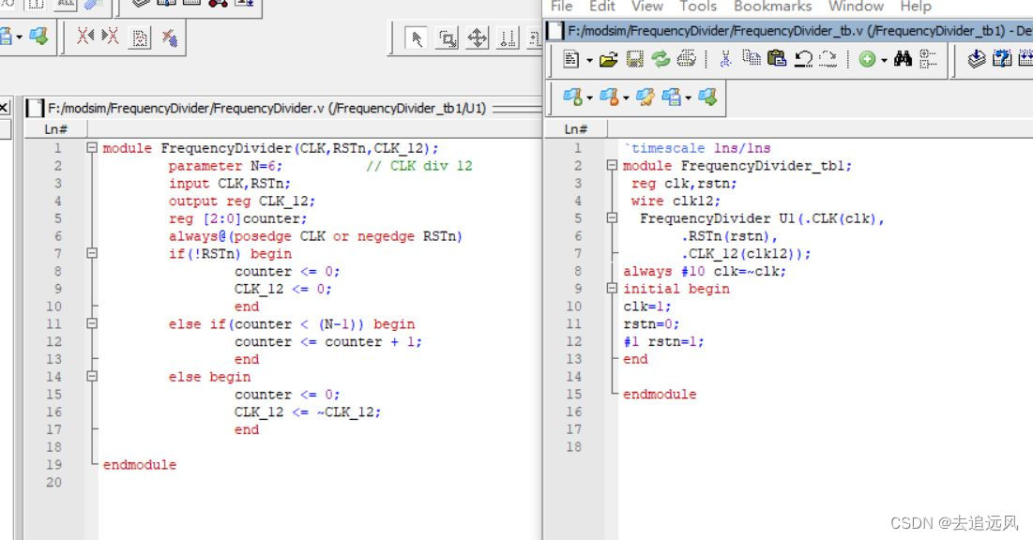Select the four-arrow Pan mode tool

click(x=478, y=38)
